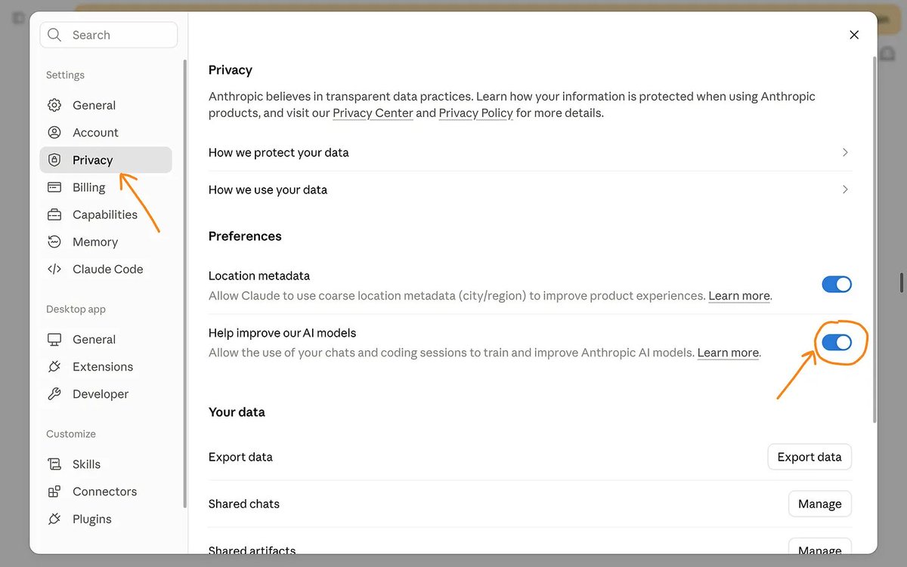Click the 'Export data' row label

[240, 457]
